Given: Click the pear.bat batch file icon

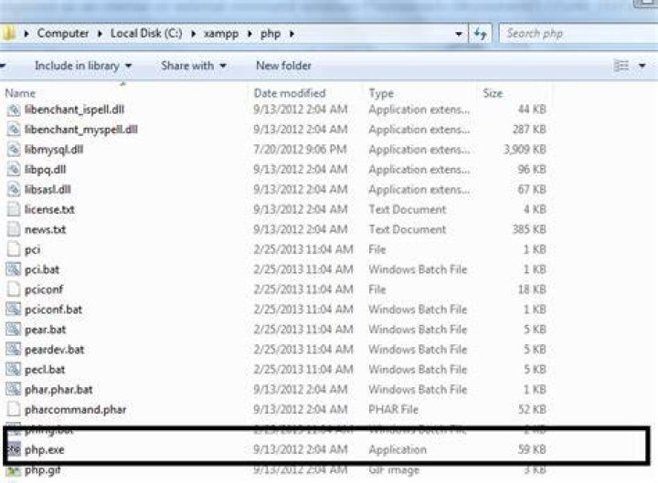Looking at the screenshot, I should (13, 329).
